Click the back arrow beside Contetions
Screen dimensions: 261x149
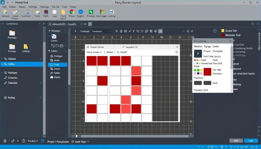[x=3, y=24]
